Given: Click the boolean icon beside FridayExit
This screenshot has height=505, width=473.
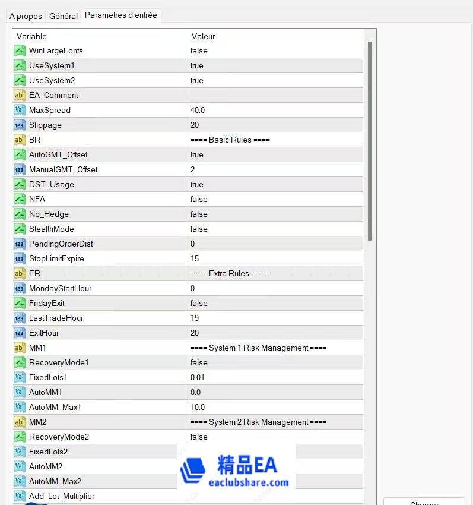Looking at the screenshot, I should coord(20,303).
